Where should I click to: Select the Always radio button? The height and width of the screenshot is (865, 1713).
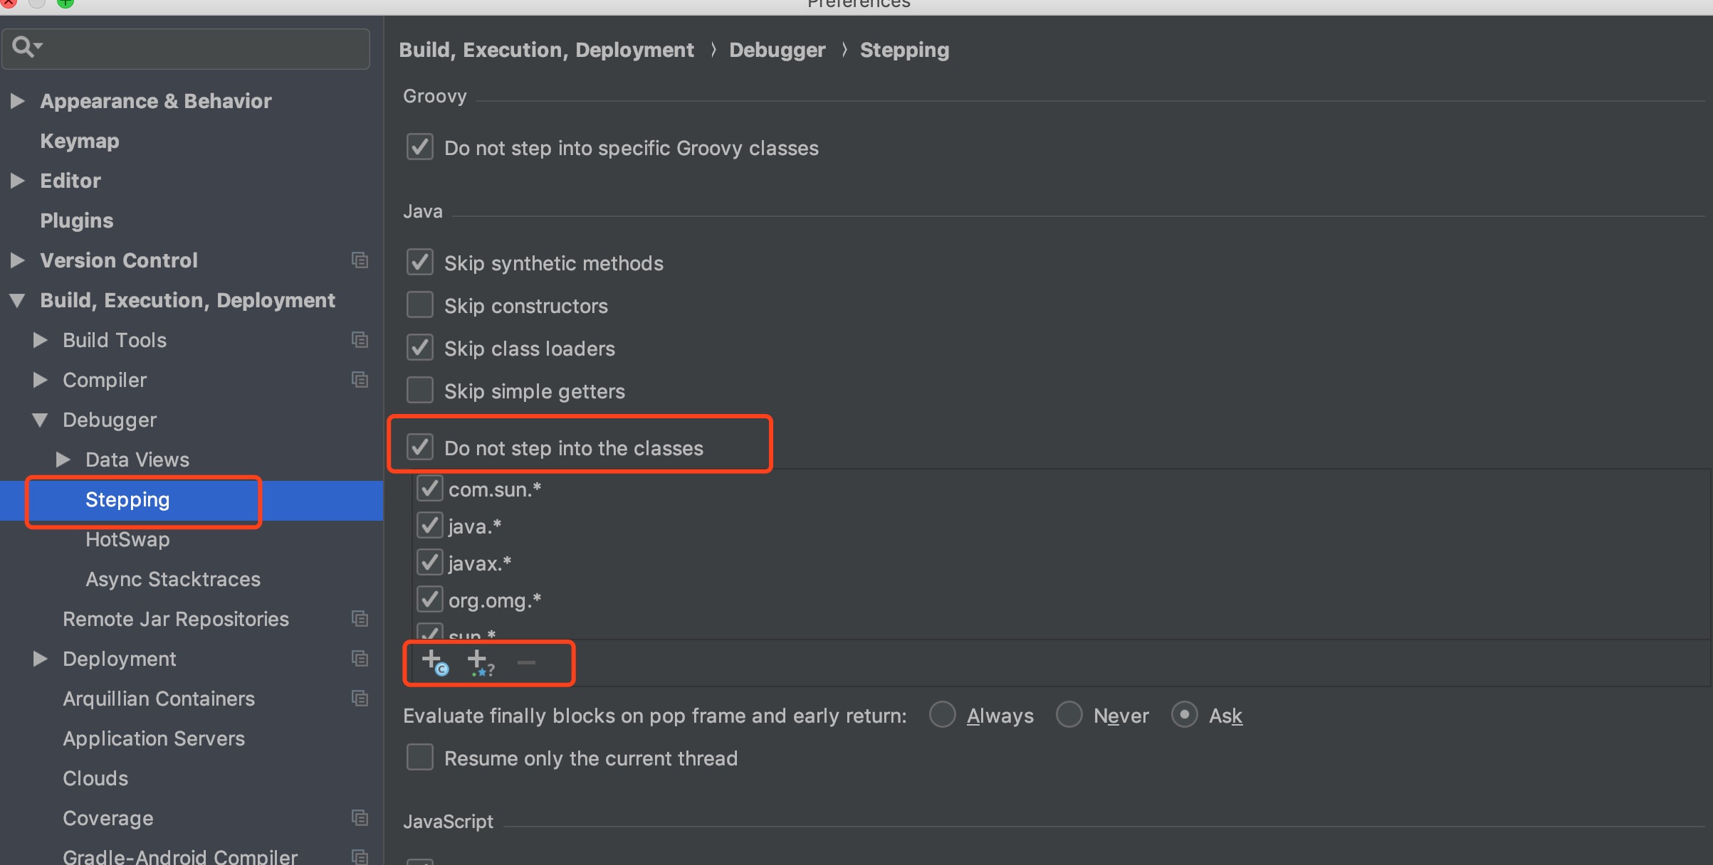943,714
